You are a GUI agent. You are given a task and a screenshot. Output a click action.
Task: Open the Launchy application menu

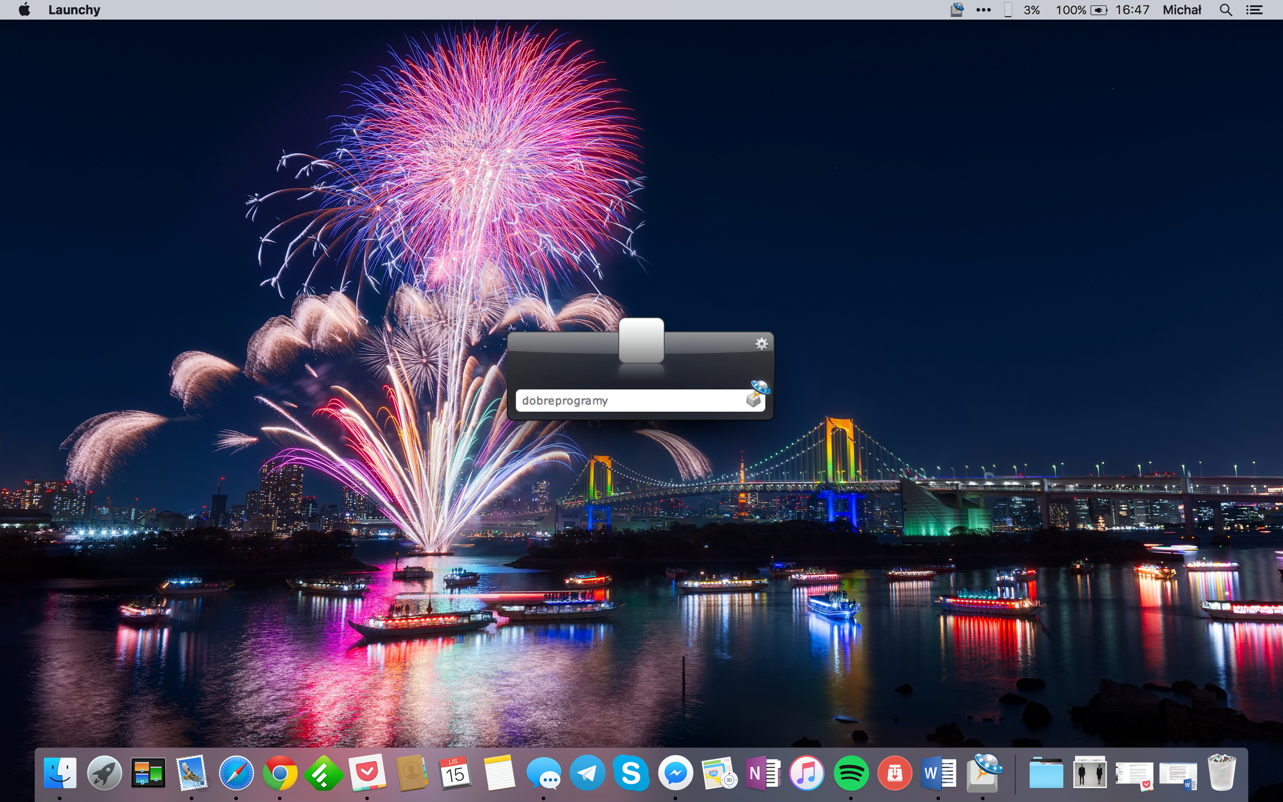pyautogui.click(x=74, y=9)
